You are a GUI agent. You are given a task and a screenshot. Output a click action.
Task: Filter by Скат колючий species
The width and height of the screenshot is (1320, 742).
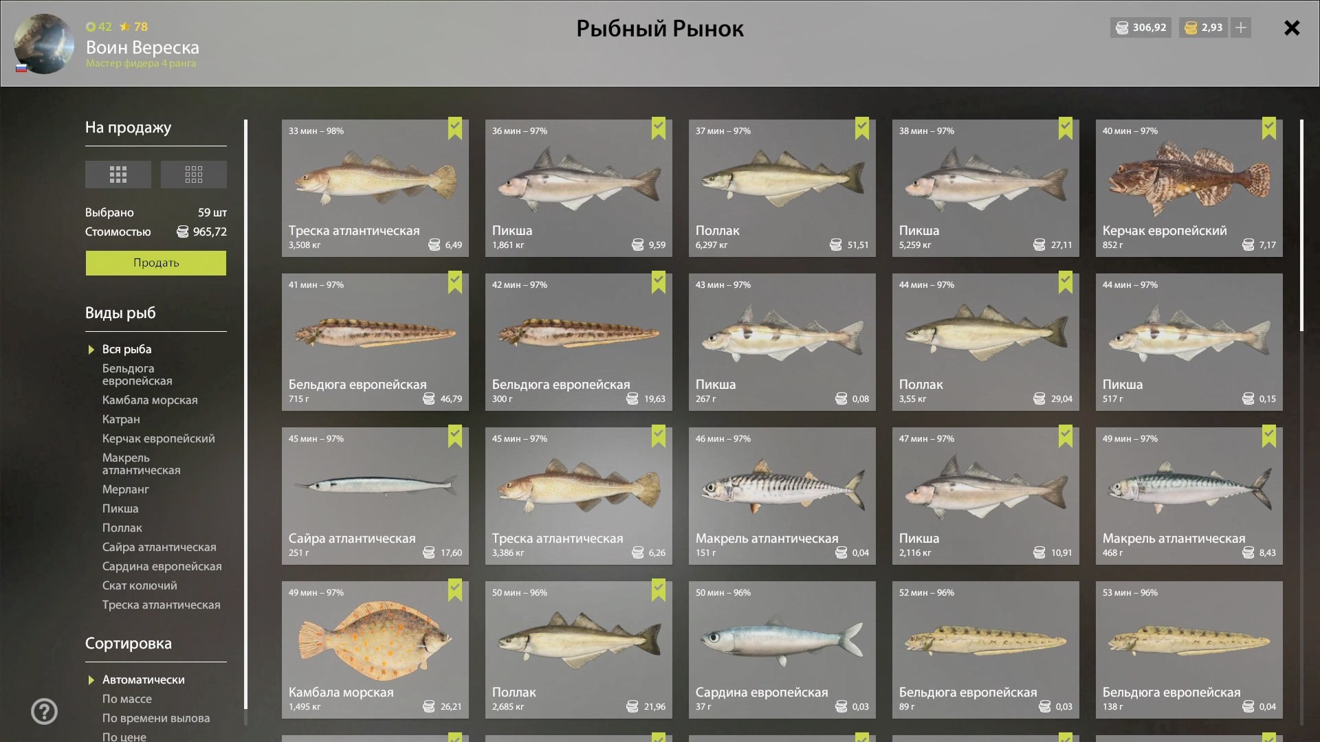(x=140, y=585)
